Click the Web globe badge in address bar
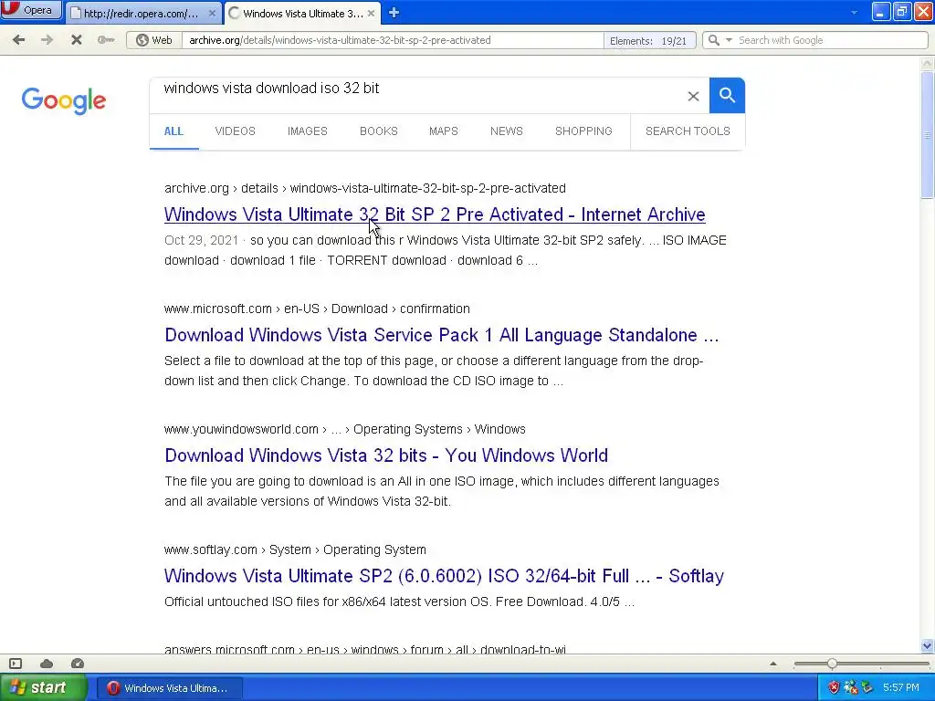The height and width of the screenshot is (701, 935). tap(154, 40)
